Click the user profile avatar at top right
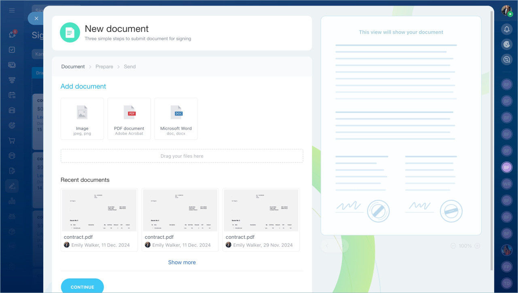The height and width of the screenshot is (293, 518). (x=507, y=11)
